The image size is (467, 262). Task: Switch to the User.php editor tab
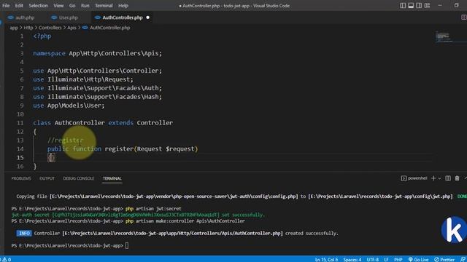[65, 17]
